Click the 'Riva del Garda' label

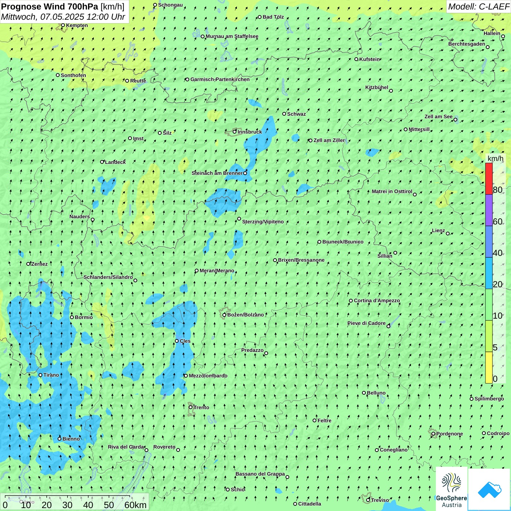126,447
